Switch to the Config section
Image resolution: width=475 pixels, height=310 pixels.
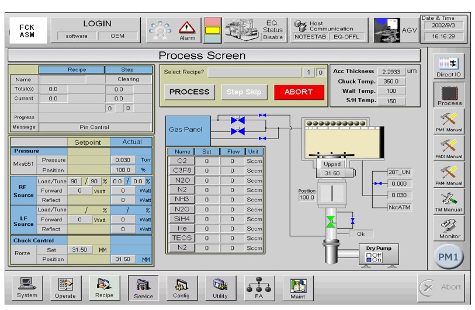tap(181, 287)
